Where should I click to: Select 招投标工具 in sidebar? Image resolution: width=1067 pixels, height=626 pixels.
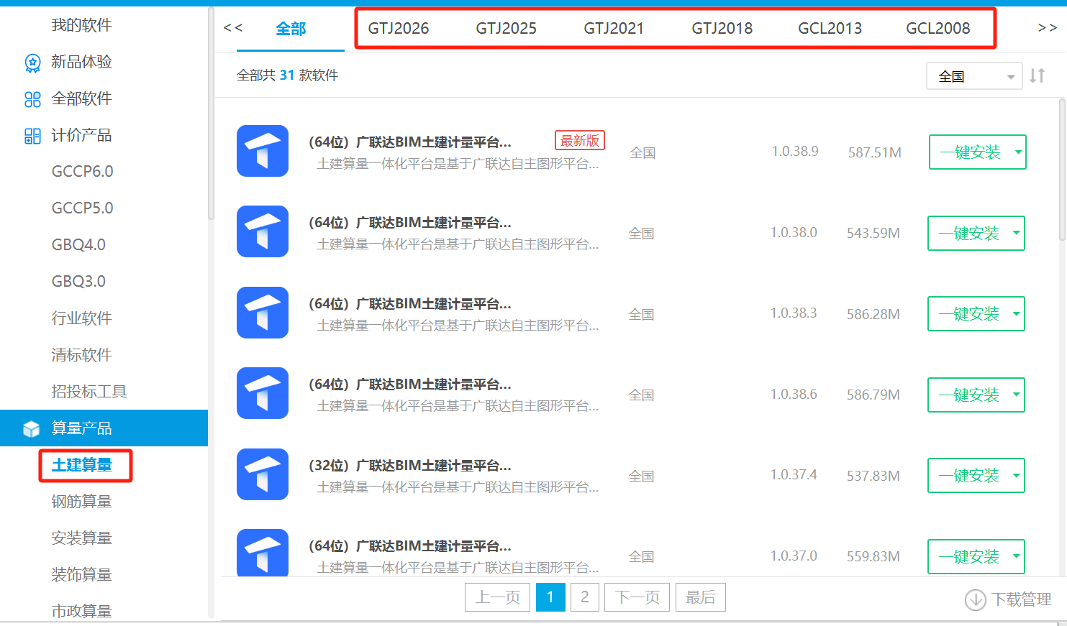click(x=89, y=392)
